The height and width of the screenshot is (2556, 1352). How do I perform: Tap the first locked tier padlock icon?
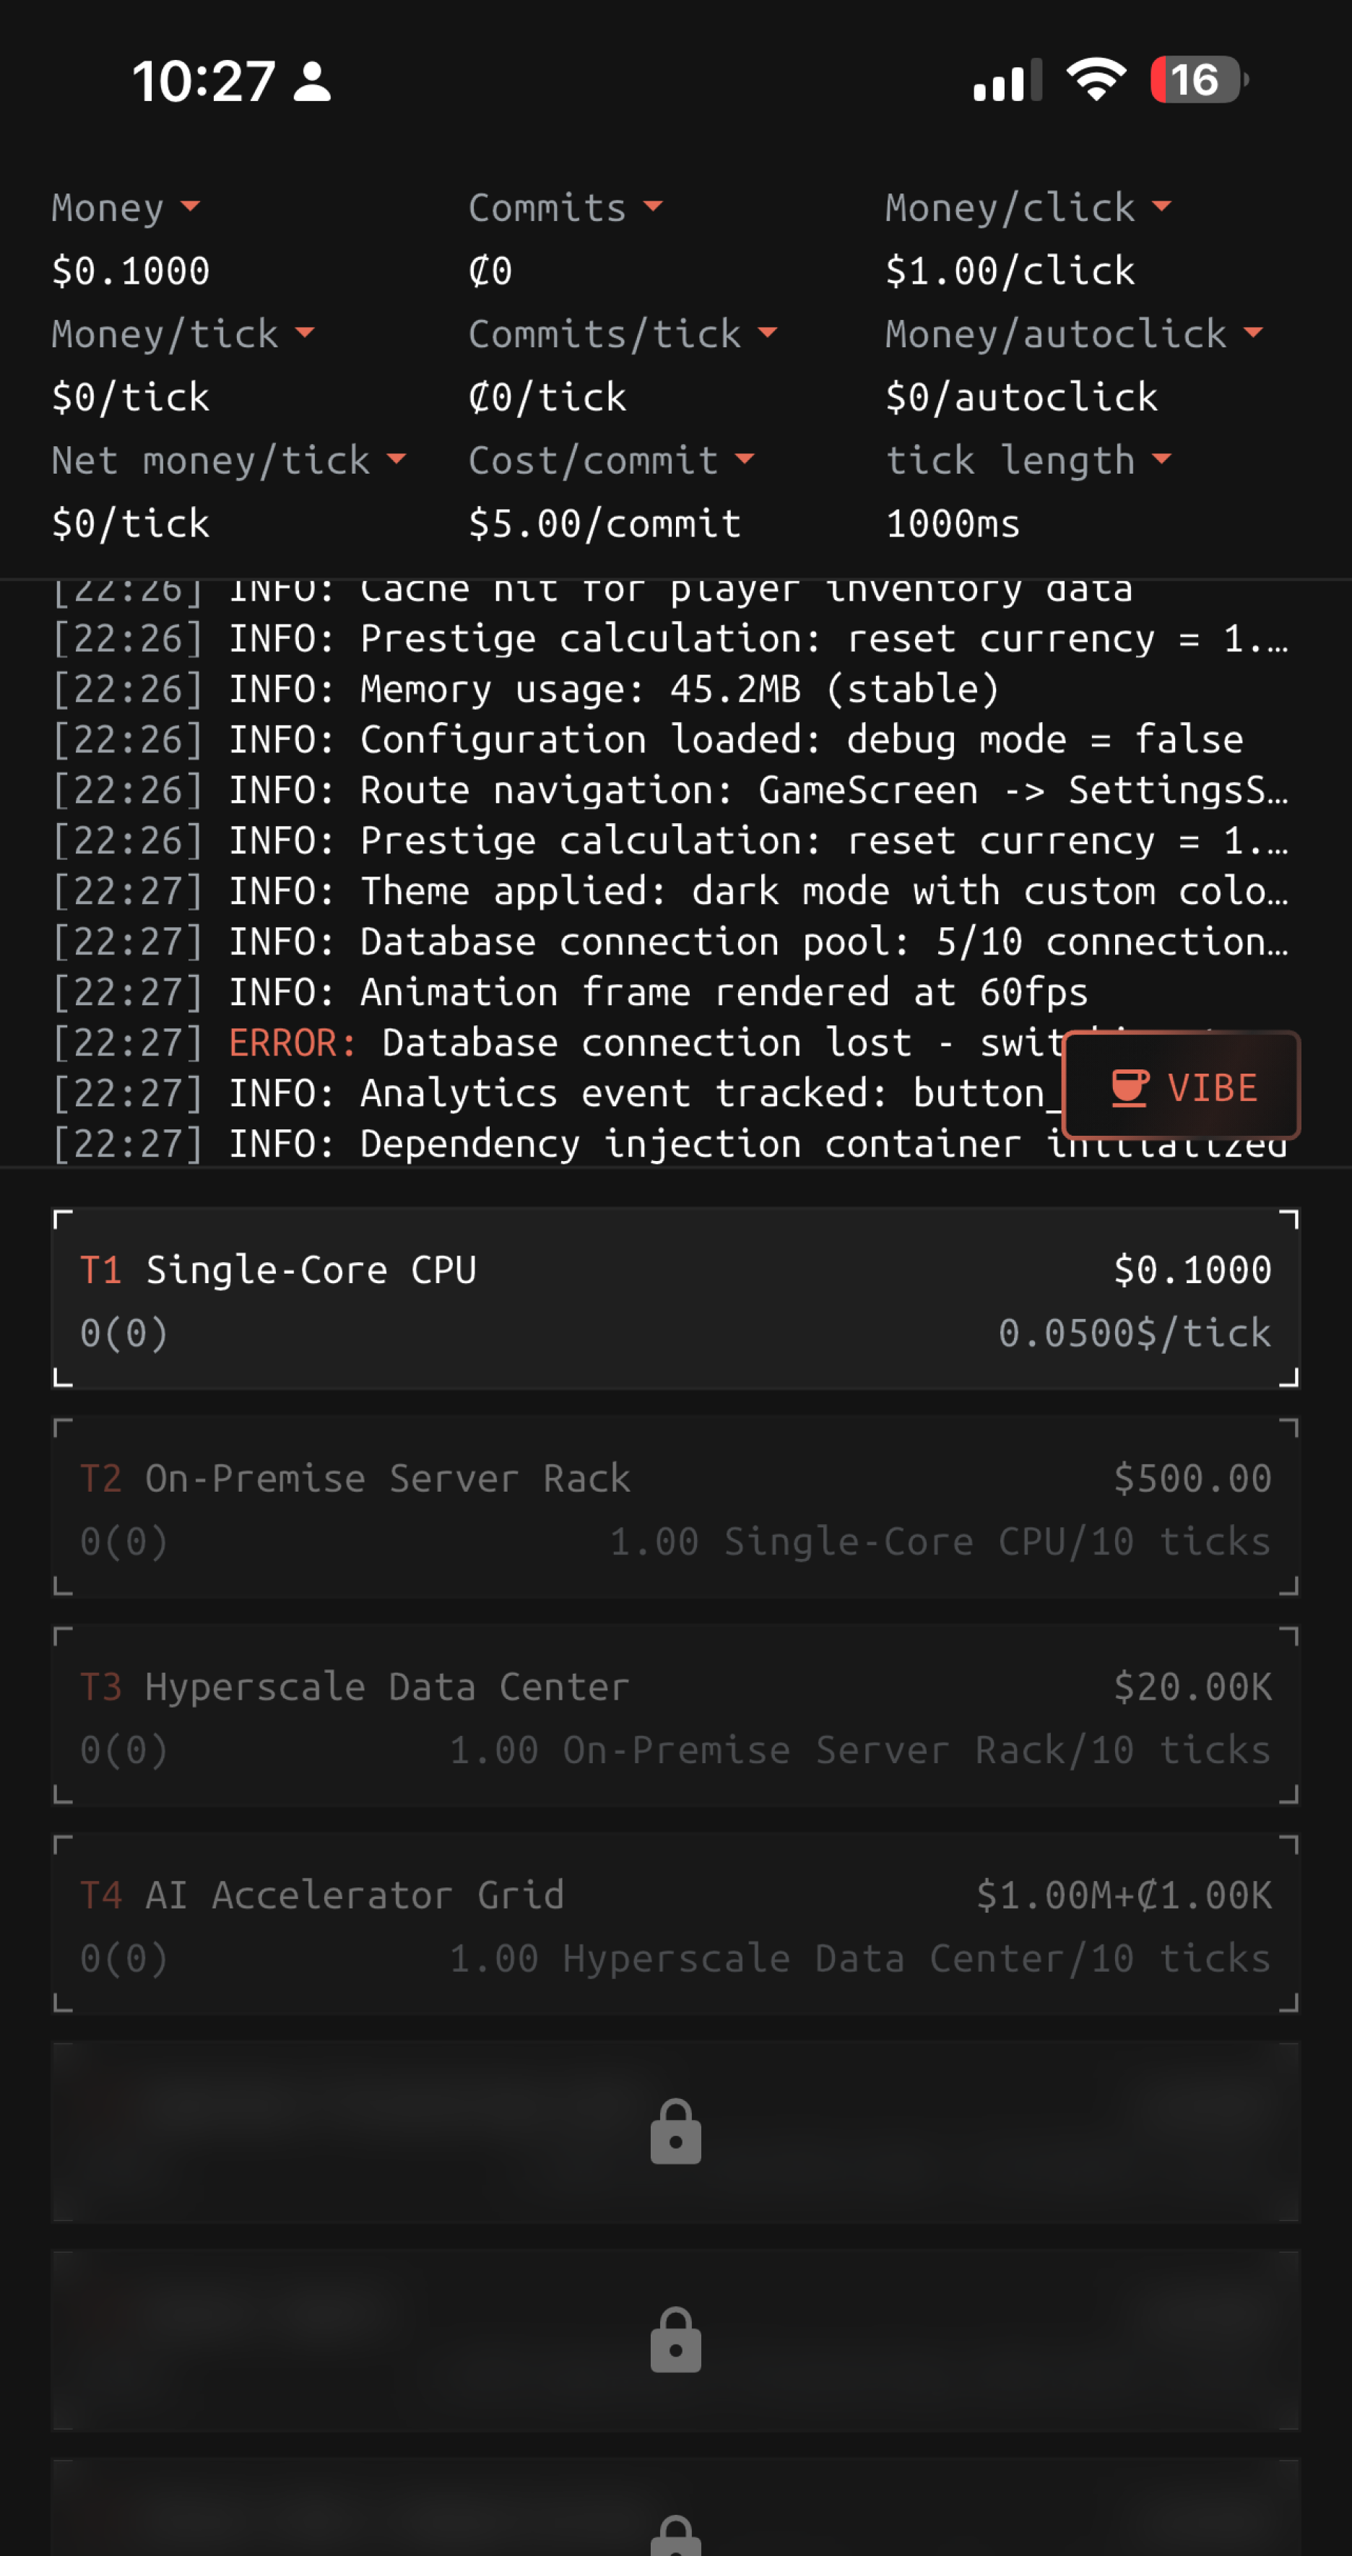[676, 2131]
